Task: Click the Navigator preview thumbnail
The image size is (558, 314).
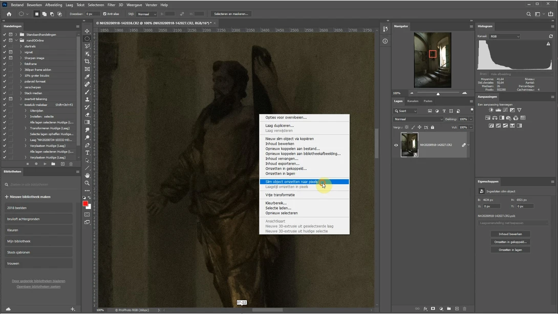Action: point(433,60)
